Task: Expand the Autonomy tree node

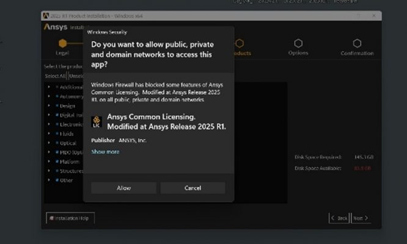Action: tap(49, 96)
